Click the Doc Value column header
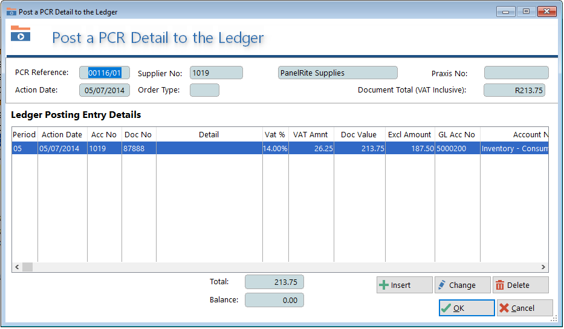This screenshot has height=329, width=564. coord(359,135)
